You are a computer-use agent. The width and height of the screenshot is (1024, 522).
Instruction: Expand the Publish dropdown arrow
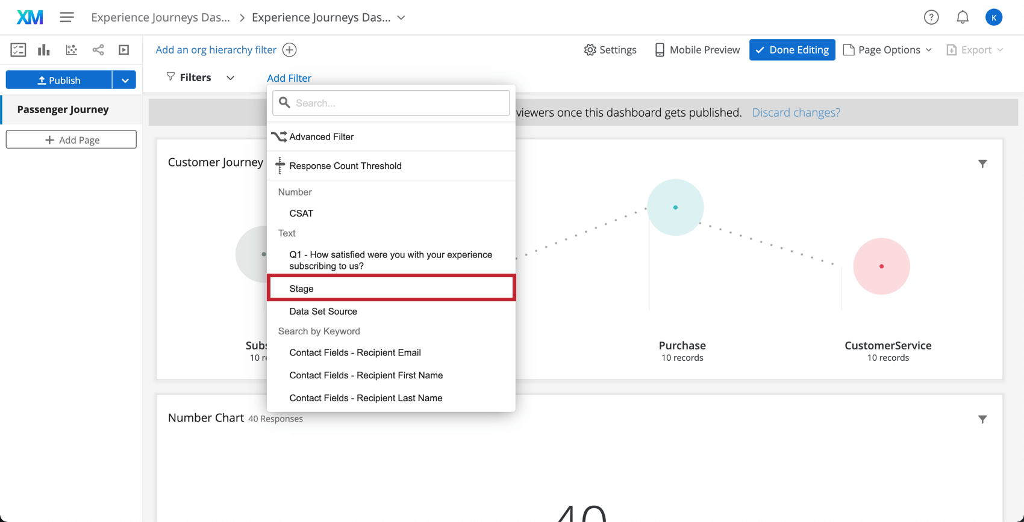125,80
